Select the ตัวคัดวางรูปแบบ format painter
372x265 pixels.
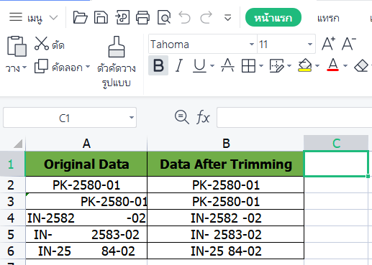coord(117,62)
